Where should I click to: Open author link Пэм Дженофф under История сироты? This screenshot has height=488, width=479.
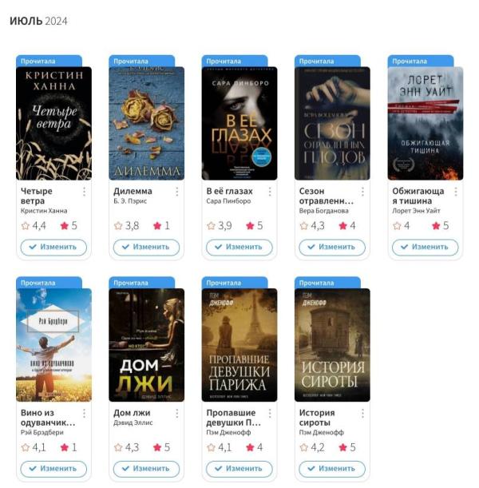point(321,432)
